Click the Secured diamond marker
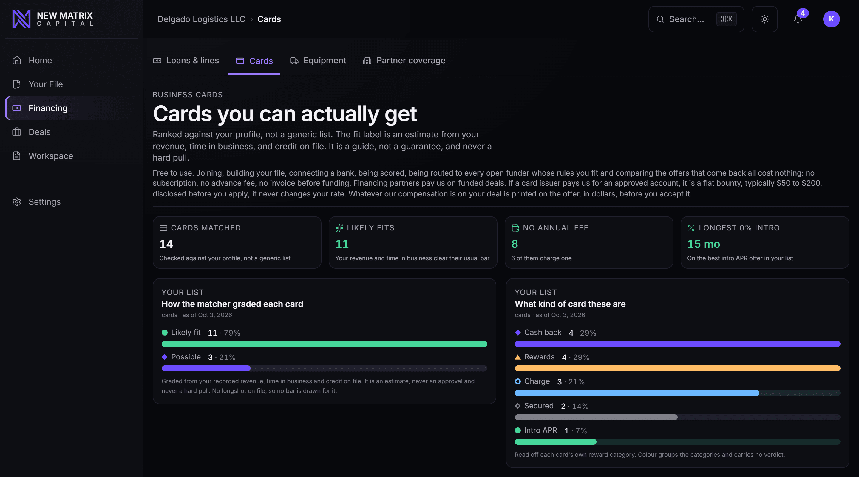Viewport: 859px width, 477px height. (x=517, y=406)
